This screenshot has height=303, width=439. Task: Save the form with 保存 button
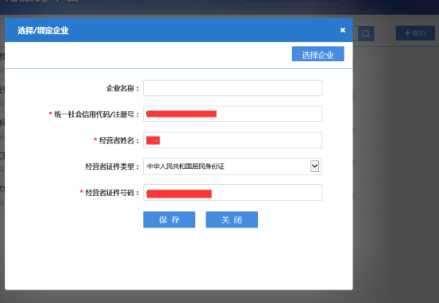point(169,220)
